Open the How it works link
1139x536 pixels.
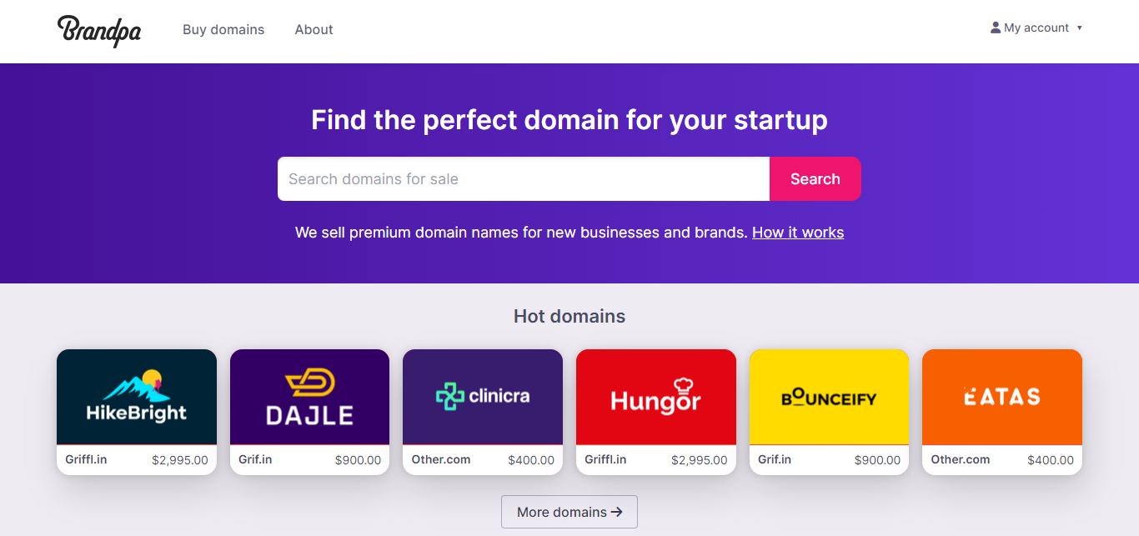(797, 233)
